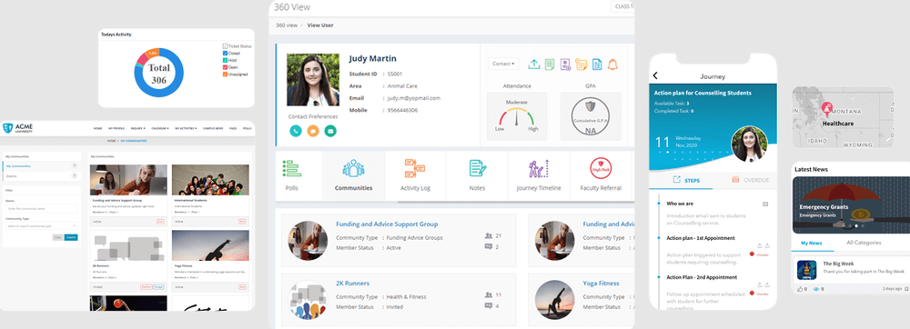910x329 pixels.
Task: Tap the back arrow on Journey screen
Action: pos(655,75)
